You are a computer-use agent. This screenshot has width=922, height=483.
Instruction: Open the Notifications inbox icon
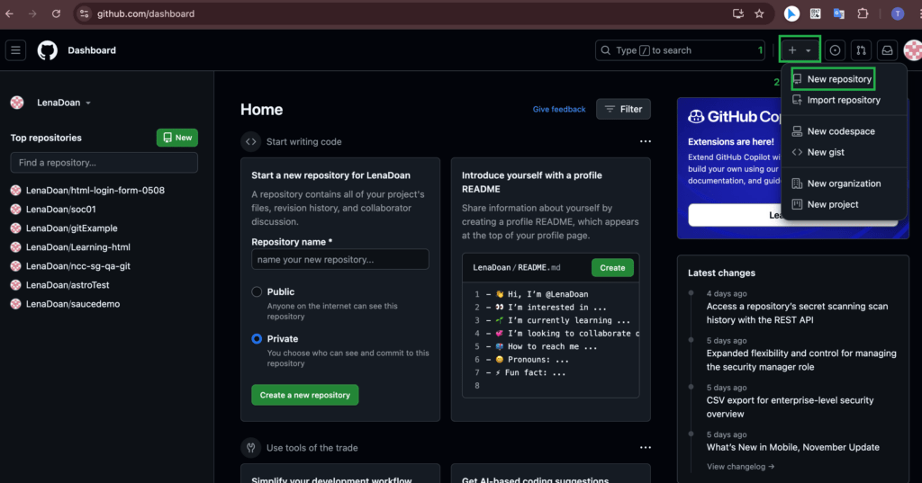887,50
